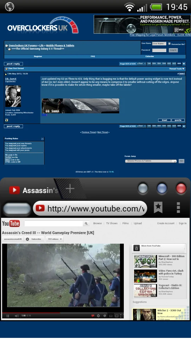Screen dimensions: 191x340
Task: Expand the 153 videos dropdown
Action: point(55,239)
